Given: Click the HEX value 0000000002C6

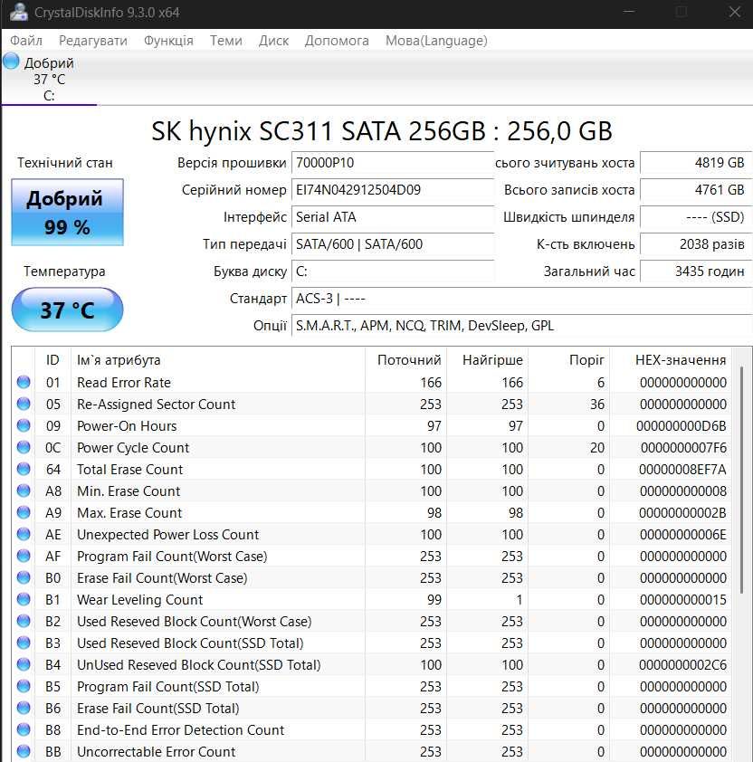Looking at the screenshot, I should [x=682, y=665].
